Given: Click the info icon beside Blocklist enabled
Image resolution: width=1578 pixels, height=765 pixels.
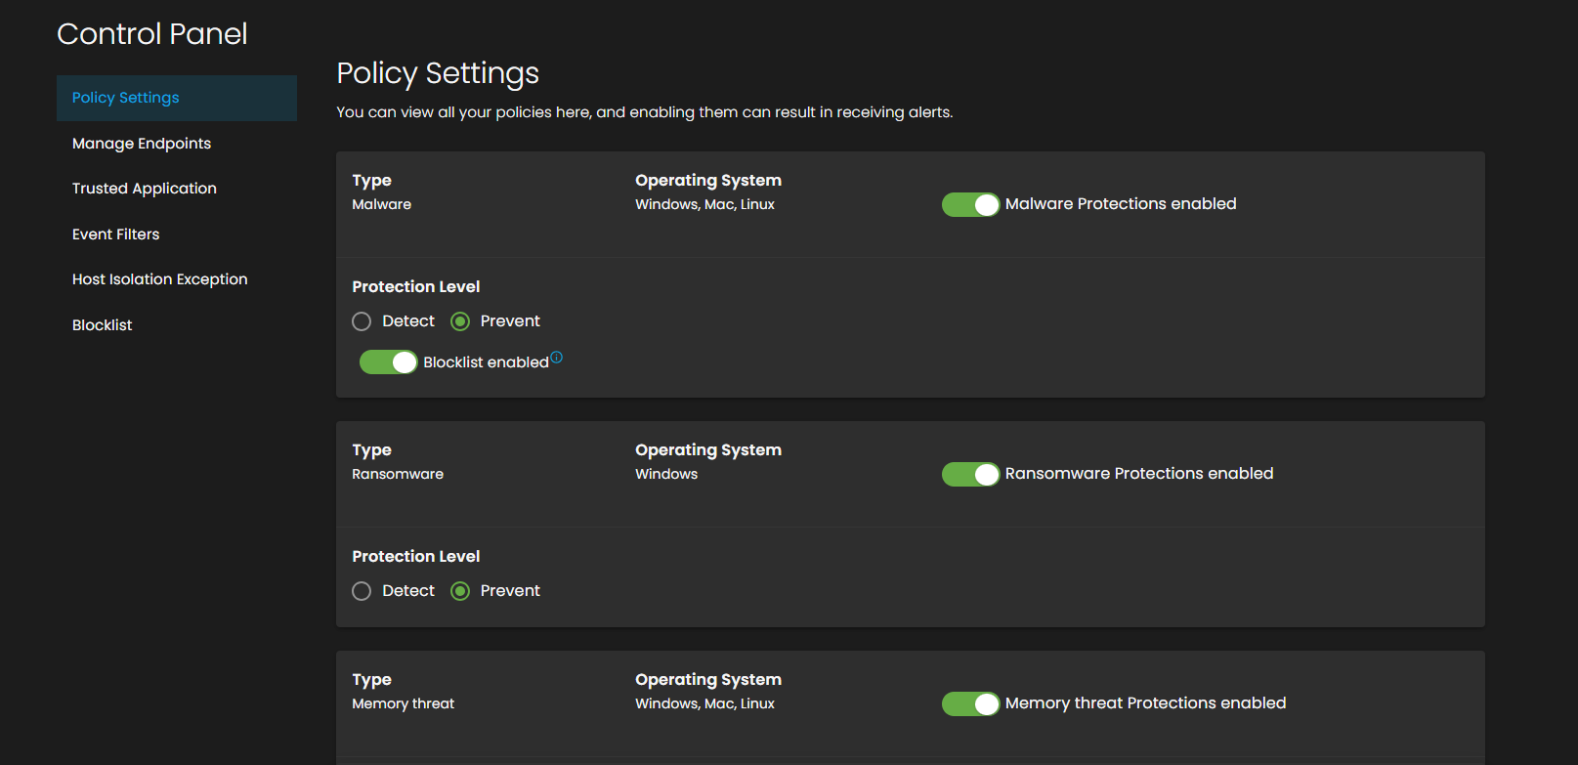Looking at the screenshot, I should [x=556, y=358].
